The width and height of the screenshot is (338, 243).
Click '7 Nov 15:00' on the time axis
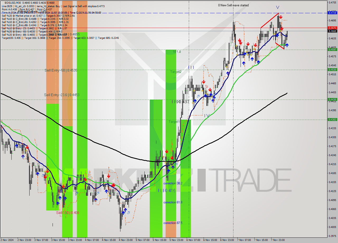[x=261, y=240]
